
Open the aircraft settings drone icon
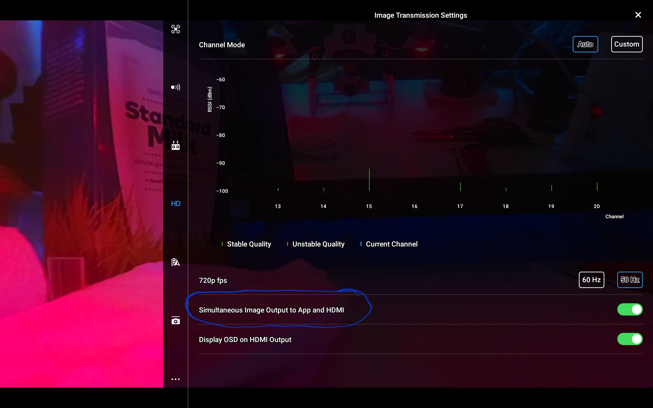[x=175, y=29]
